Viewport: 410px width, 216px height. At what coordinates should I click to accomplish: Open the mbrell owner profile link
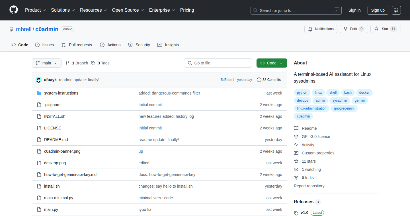[24, 29]
